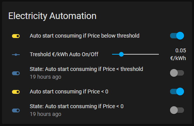This screenshot has width=194, height=126.
Task: Open State: Auto start consuming Price < 0 label
Action: (77, 106)
